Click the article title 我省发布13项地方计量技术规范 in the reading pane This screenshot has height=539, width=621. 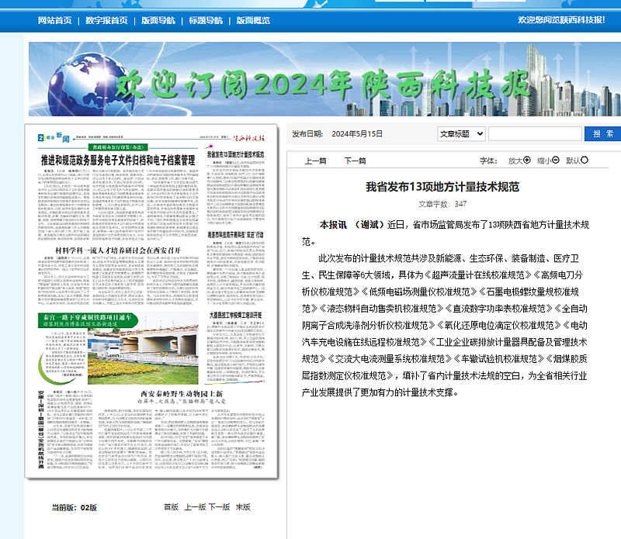(442, 187)
